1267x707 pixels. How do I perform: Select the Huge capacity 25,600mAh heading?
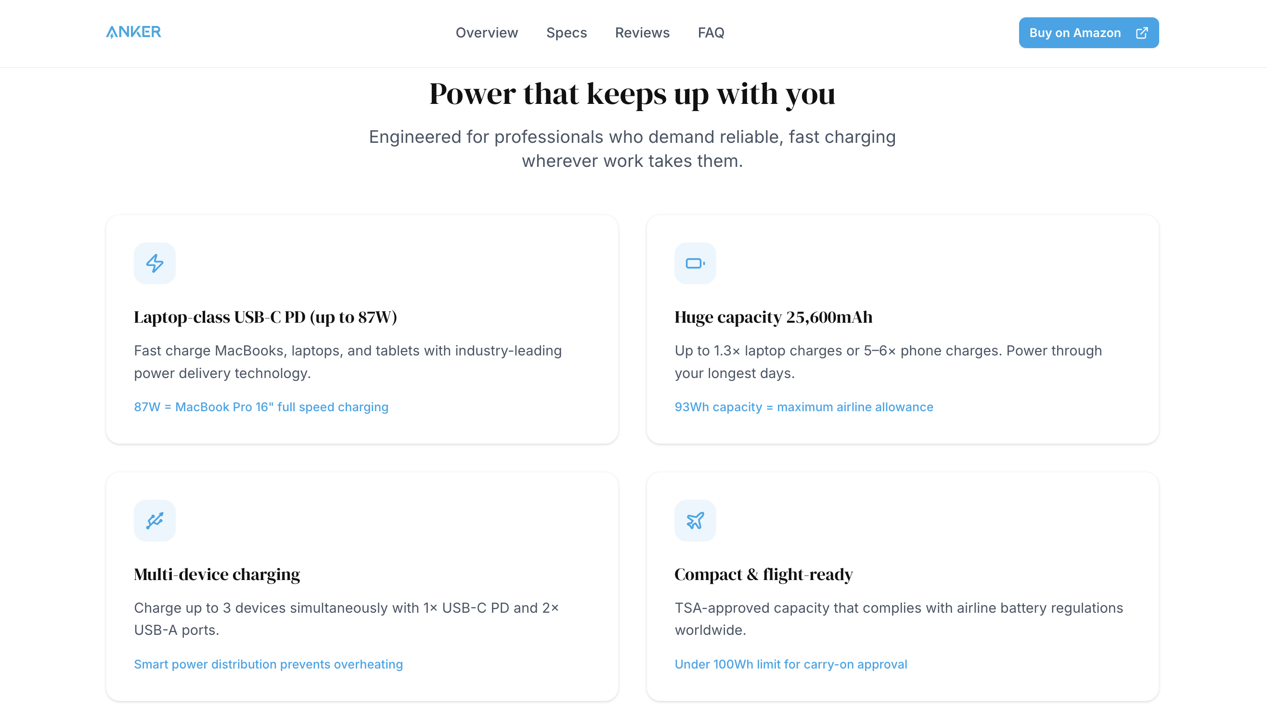coord(773,317)
